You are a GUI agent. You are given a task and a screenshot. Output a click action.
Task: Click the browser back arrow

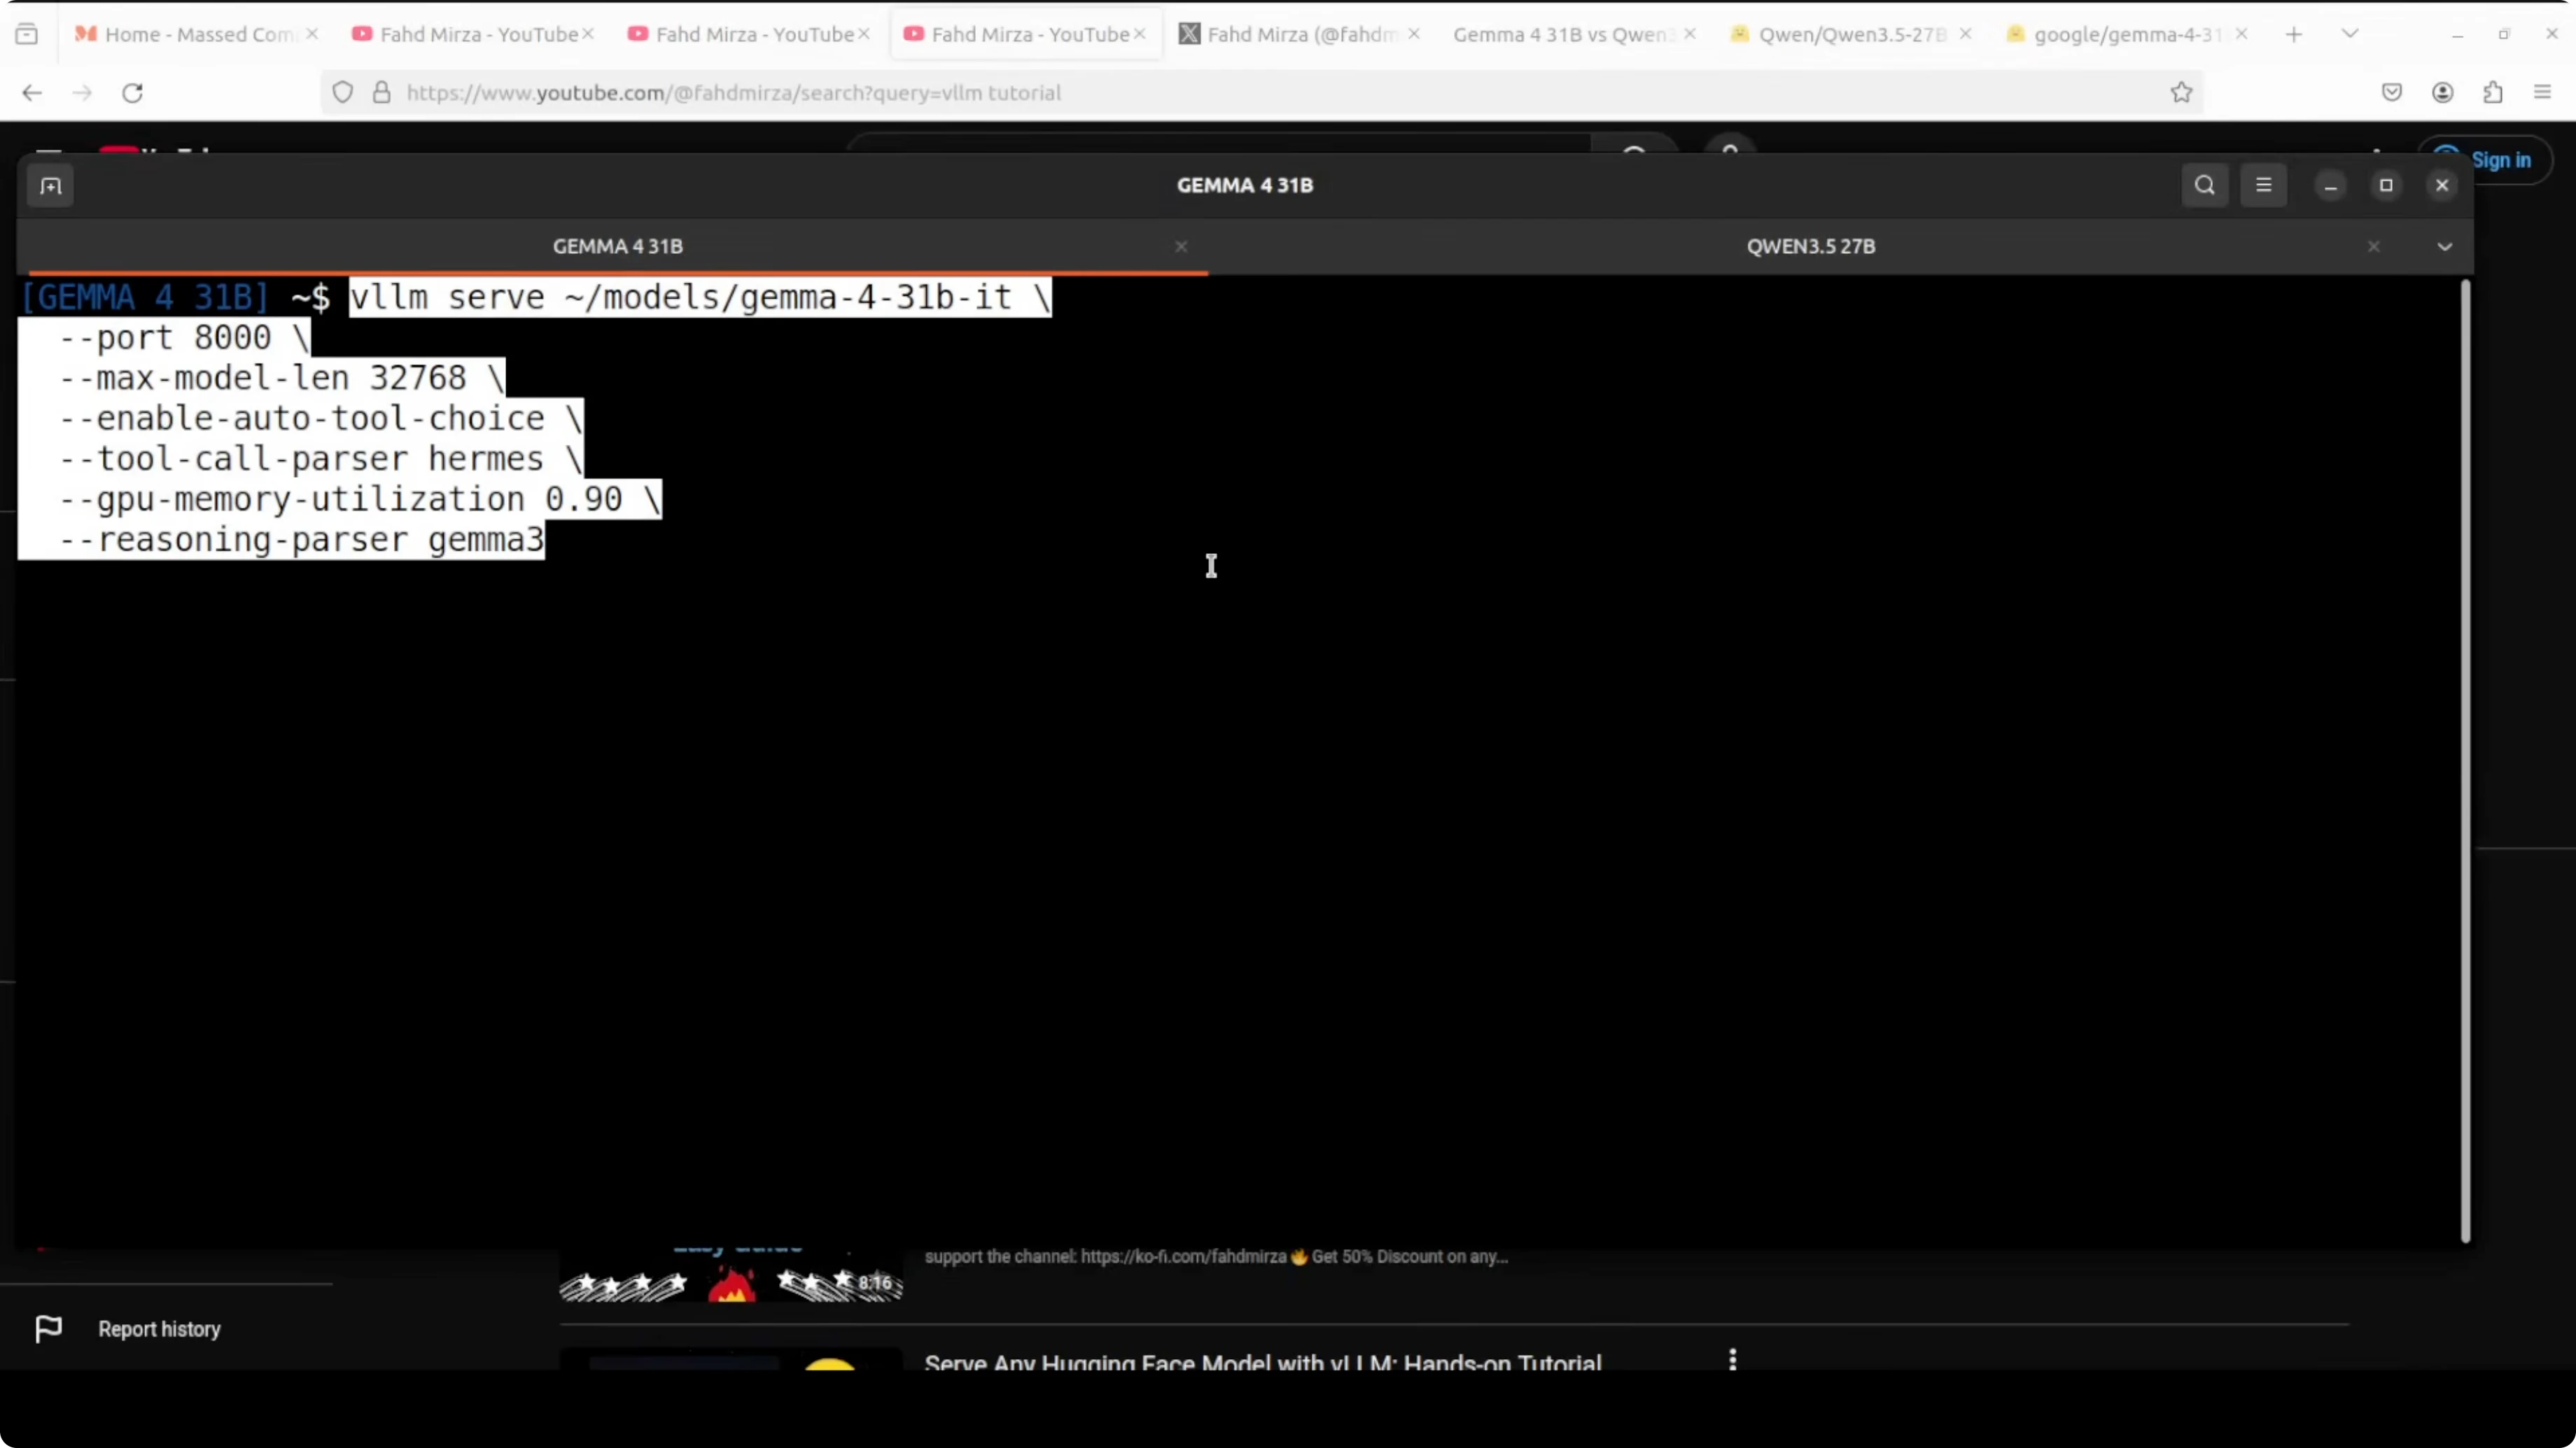click(32, 93)
